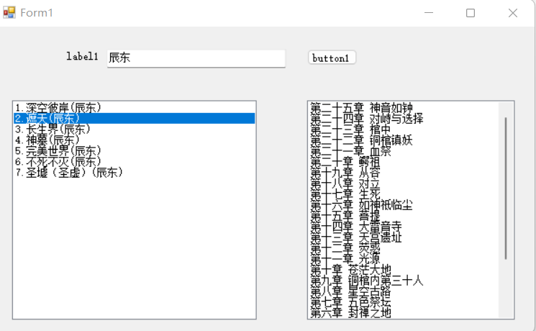
Task: Click the Form1 application icon in title bar
Action: (9, 13)
